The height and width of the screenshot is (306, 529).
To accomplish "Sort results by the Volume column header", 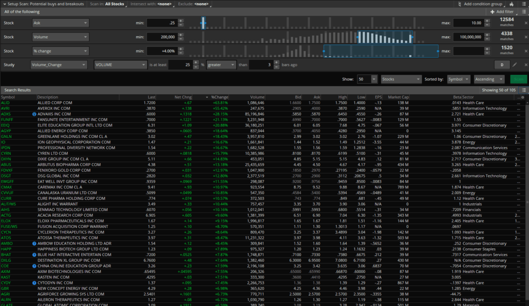I will pyautogui.click(x=257, y=97).
